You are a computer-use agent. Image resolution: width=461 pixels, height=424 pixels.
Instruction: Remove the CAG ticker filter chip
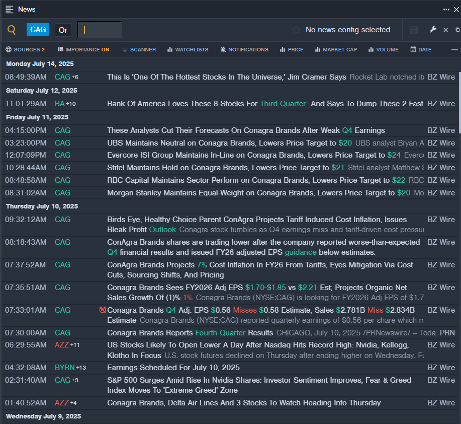[38, 30]
